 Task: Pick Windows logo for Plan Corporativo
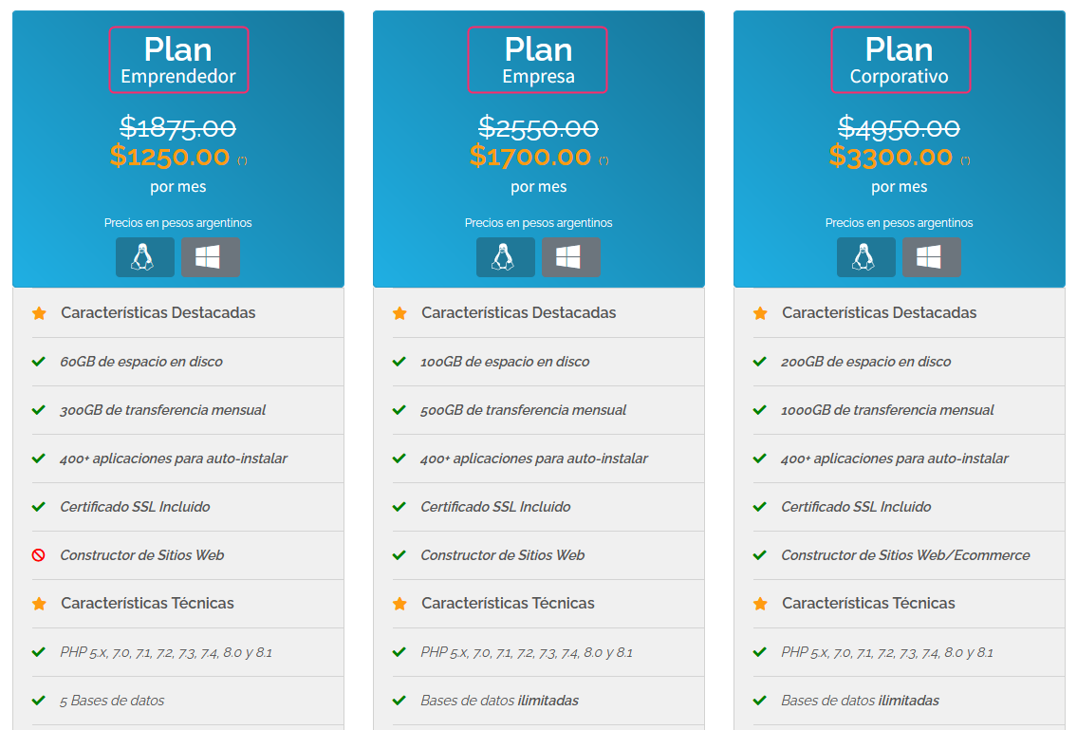pyautogui.click(x=932, y=257)
